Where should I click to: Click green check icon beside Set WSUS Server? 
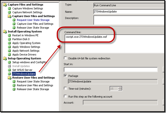[9, 70]
